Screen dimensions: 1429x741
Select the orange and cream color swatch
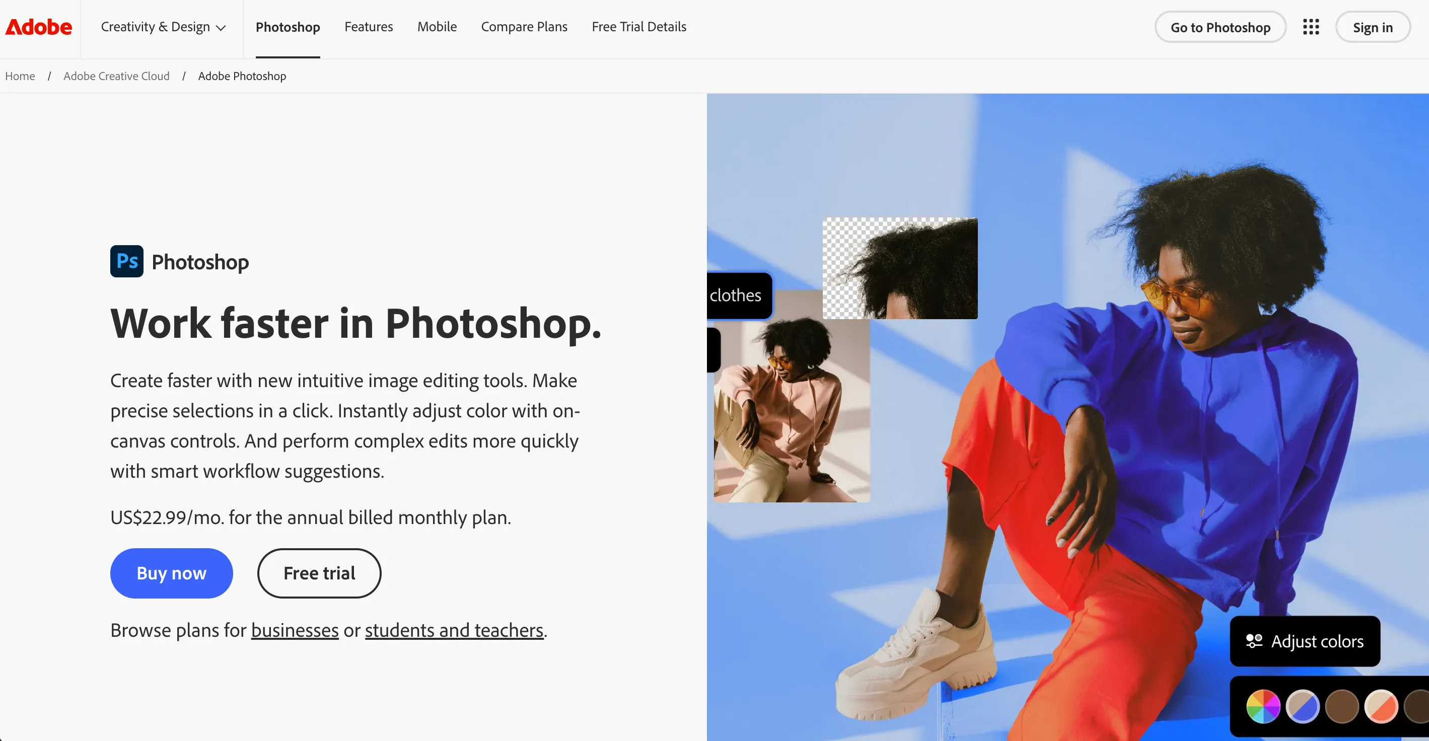1381,706
